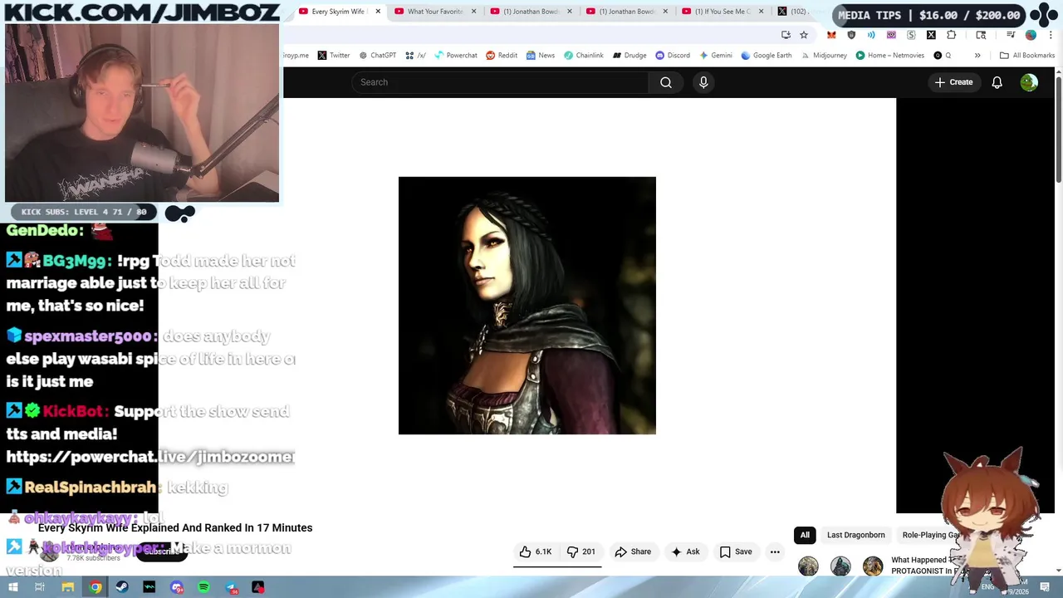
Task: Open the What Happened recommended video
Action: [x=923, y=566]
